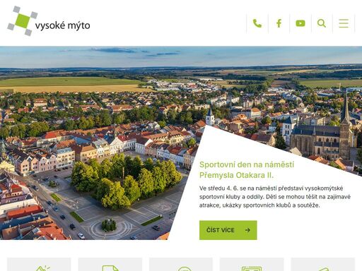Open the search magnifier icon
362x271 pixels.
(x=322, y=23)
